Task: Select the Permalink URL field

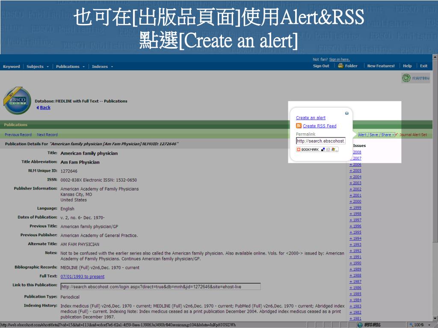Action: [x=321, y=141]
